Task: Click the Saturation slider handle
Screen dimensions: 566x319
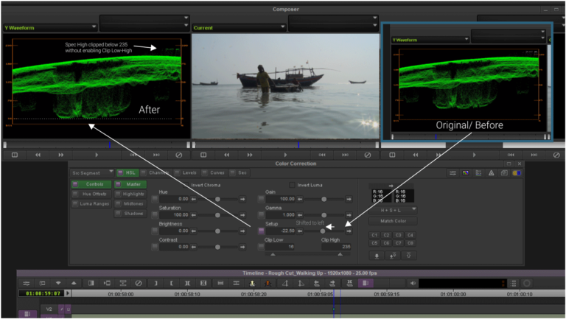Action: (x=217, y=215)
